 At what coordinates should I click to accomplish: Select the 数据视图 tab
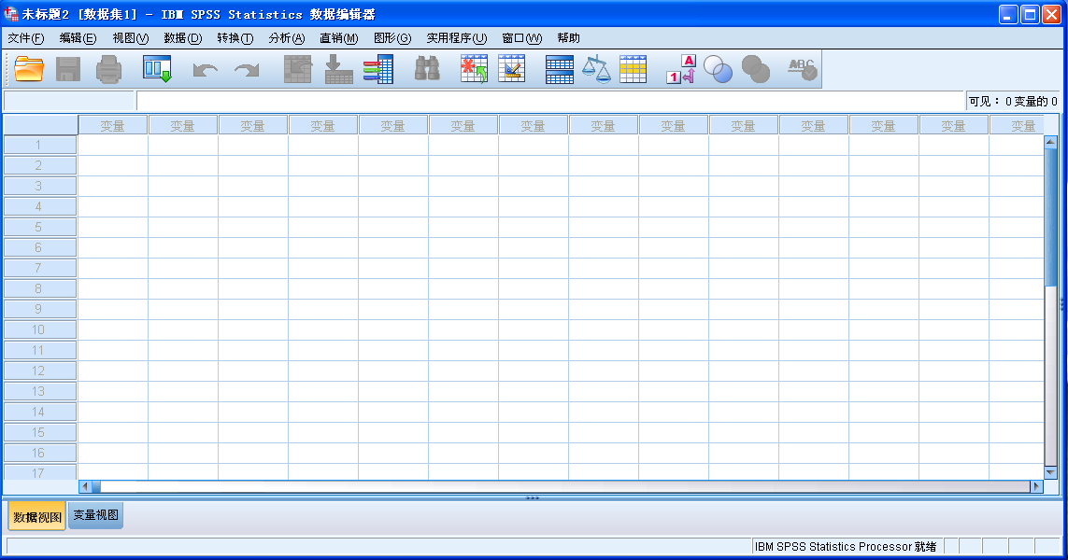tap(36, 516)
